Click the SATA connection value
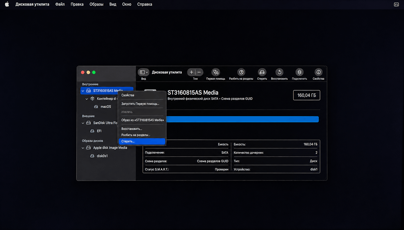Viewport: 404px width, 230px height. [225, 152]
